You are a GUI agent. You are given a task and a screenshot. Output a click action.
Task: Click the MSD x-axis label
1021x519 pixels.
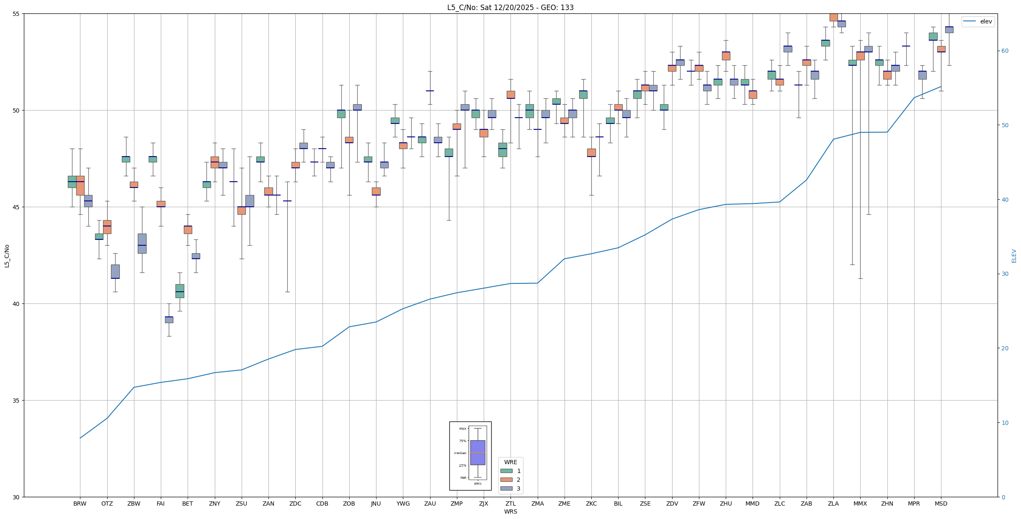pos(941,504)
